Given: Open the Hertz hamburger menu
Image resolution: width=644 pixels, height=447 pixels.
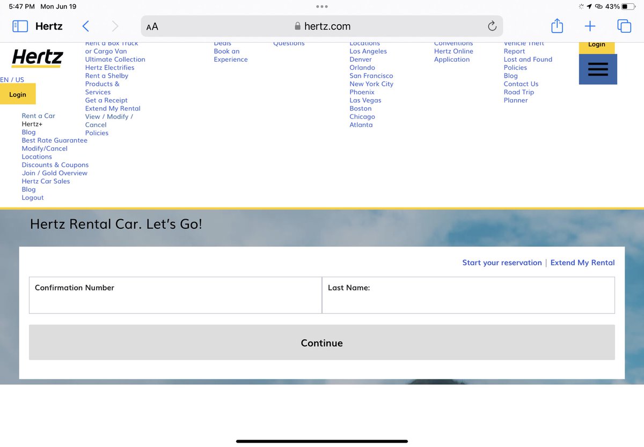Looking at the screenshot, I should 598,69.
